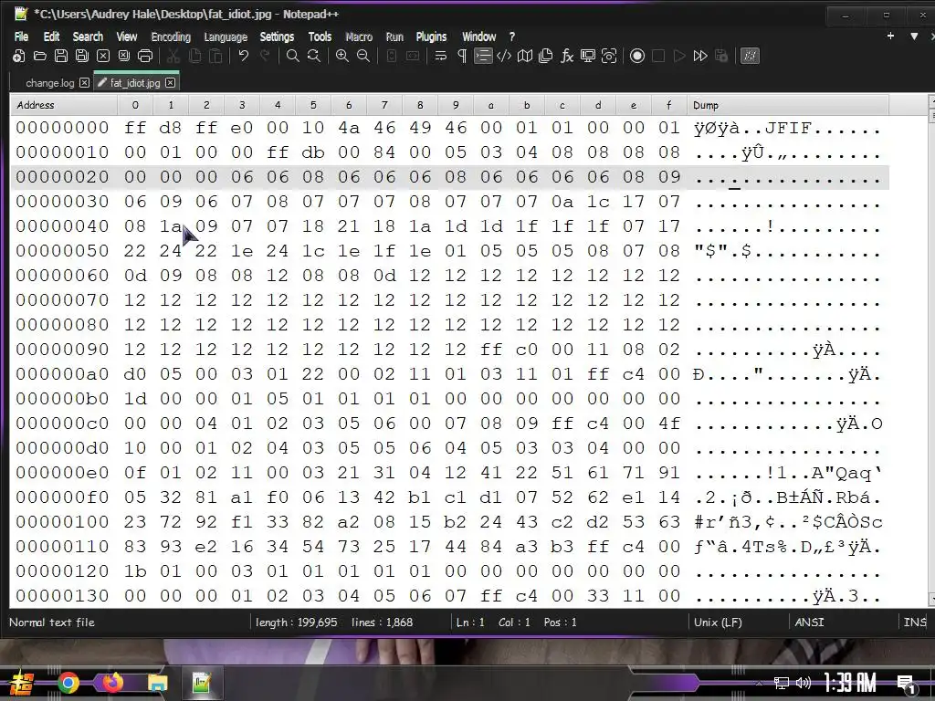Viewport: 935px width, 701px height.
Task: Toggle file monitoring (tail -f) eye icon
Action: click(x=609, y=56)
